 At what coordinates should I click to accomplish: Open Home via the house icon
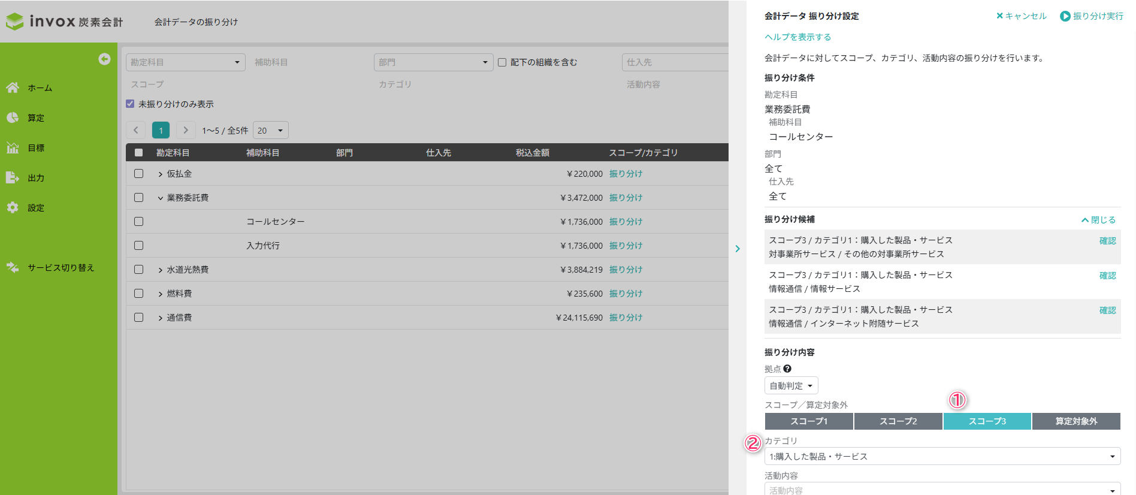pos(13,87)
